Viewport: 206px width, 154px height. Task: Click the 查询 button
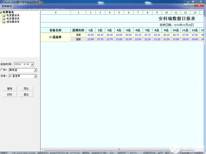10,88
